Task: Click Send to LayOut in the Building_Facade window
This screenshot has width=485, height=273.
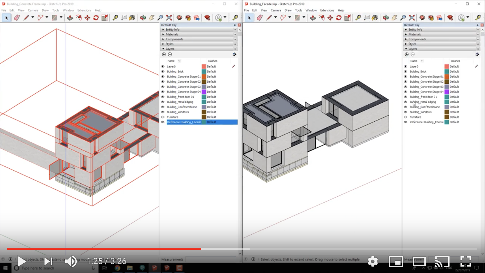Action: pyautogui.click(x=440, y=18)
